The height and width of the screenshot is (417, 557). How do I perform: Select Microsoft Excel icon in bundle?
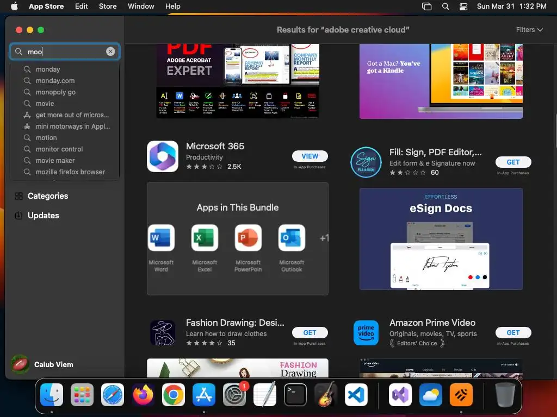[205, 238]
